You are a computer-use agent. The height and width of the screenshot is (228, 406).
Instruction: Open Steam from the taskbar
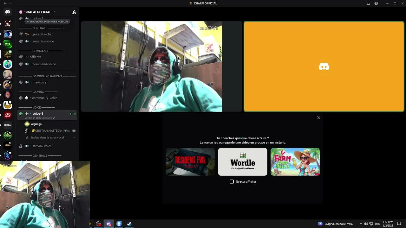click(129, 224)
